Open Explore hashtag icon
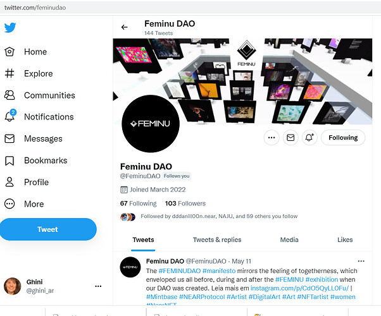 click(x=9, y=73)
